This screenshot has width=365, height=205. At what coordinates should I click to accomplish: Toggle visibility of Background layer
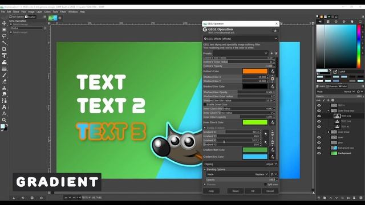(x=319, y=153)
